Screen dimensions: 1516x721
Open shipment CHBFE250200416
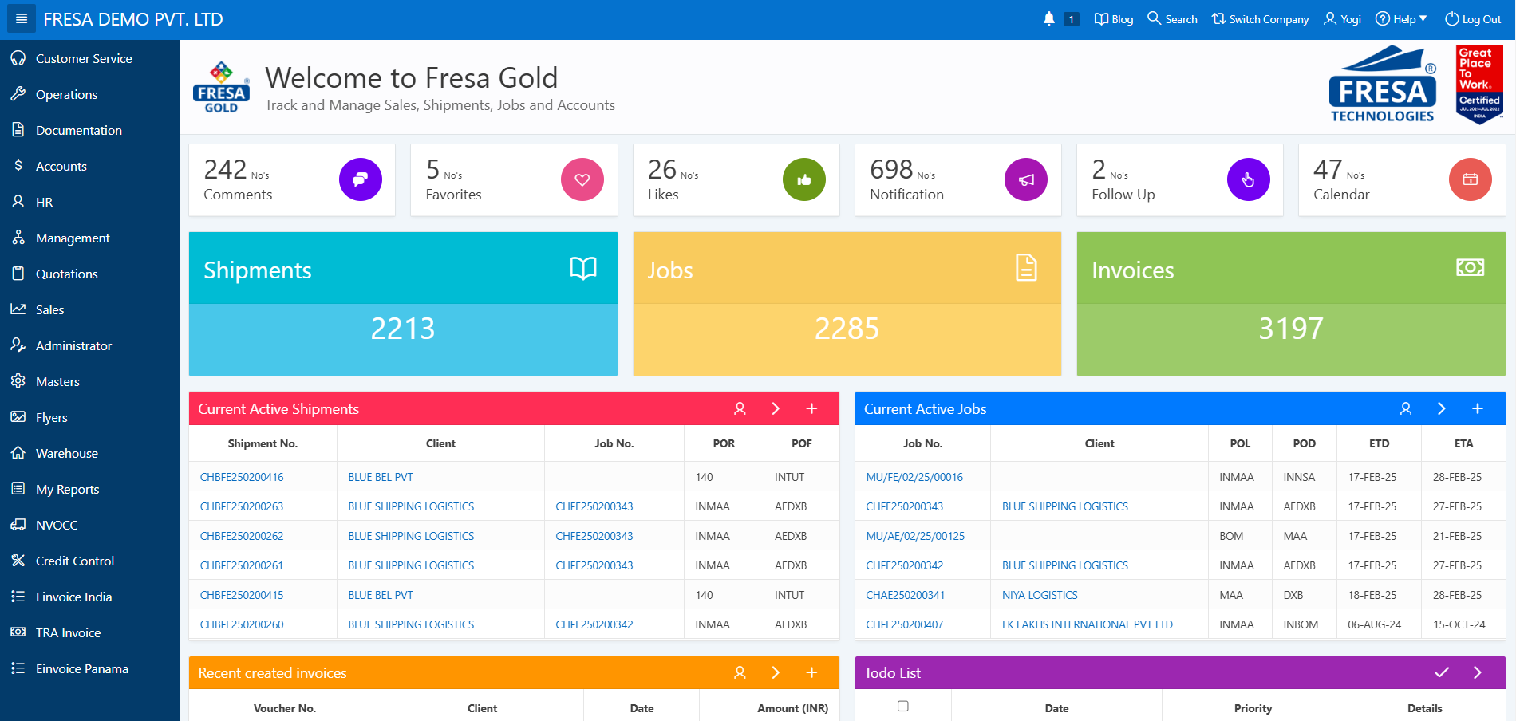pyautogui.click(x=242, y=477)
